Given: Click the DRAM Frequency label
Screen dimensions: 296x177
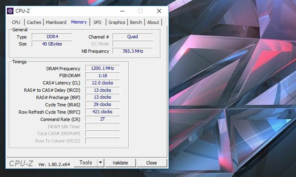Looking at the screenshot, I should [x=63, y=69].
